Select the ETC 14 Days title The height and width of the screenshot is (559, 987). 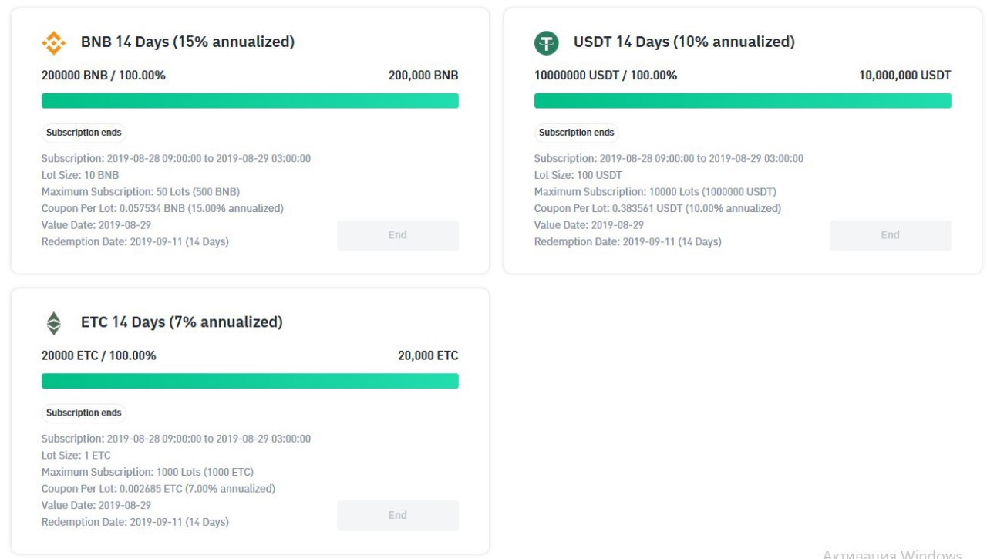(181, 322)
